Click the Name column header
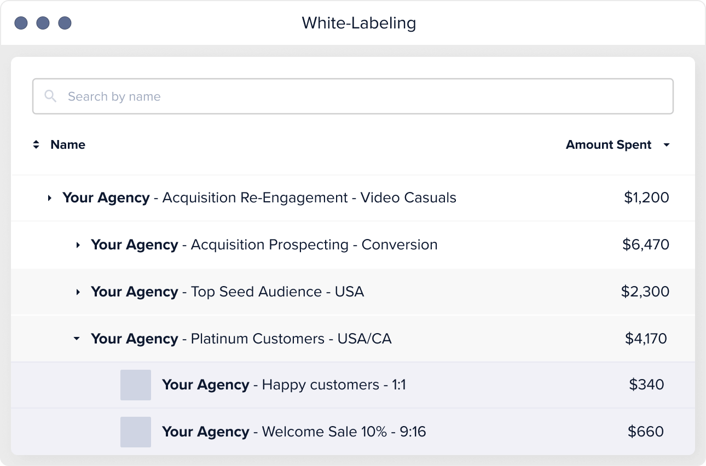Image resolution: width=706 pixels, height=466 pixels. 68,145
